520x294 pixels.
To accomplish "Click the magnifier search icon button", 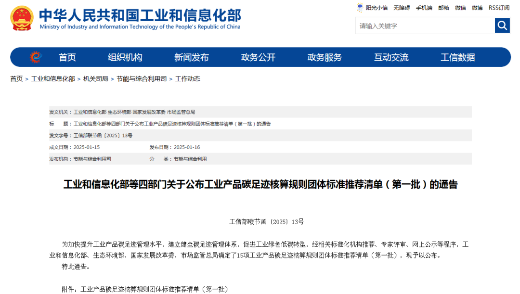I will coord(502,26).
